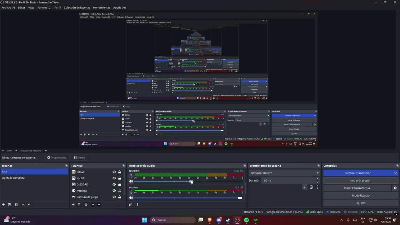Viewport: 400px width, 225px height.
Task: Open virtual camera settings gear
Action: tap(395, 188)
